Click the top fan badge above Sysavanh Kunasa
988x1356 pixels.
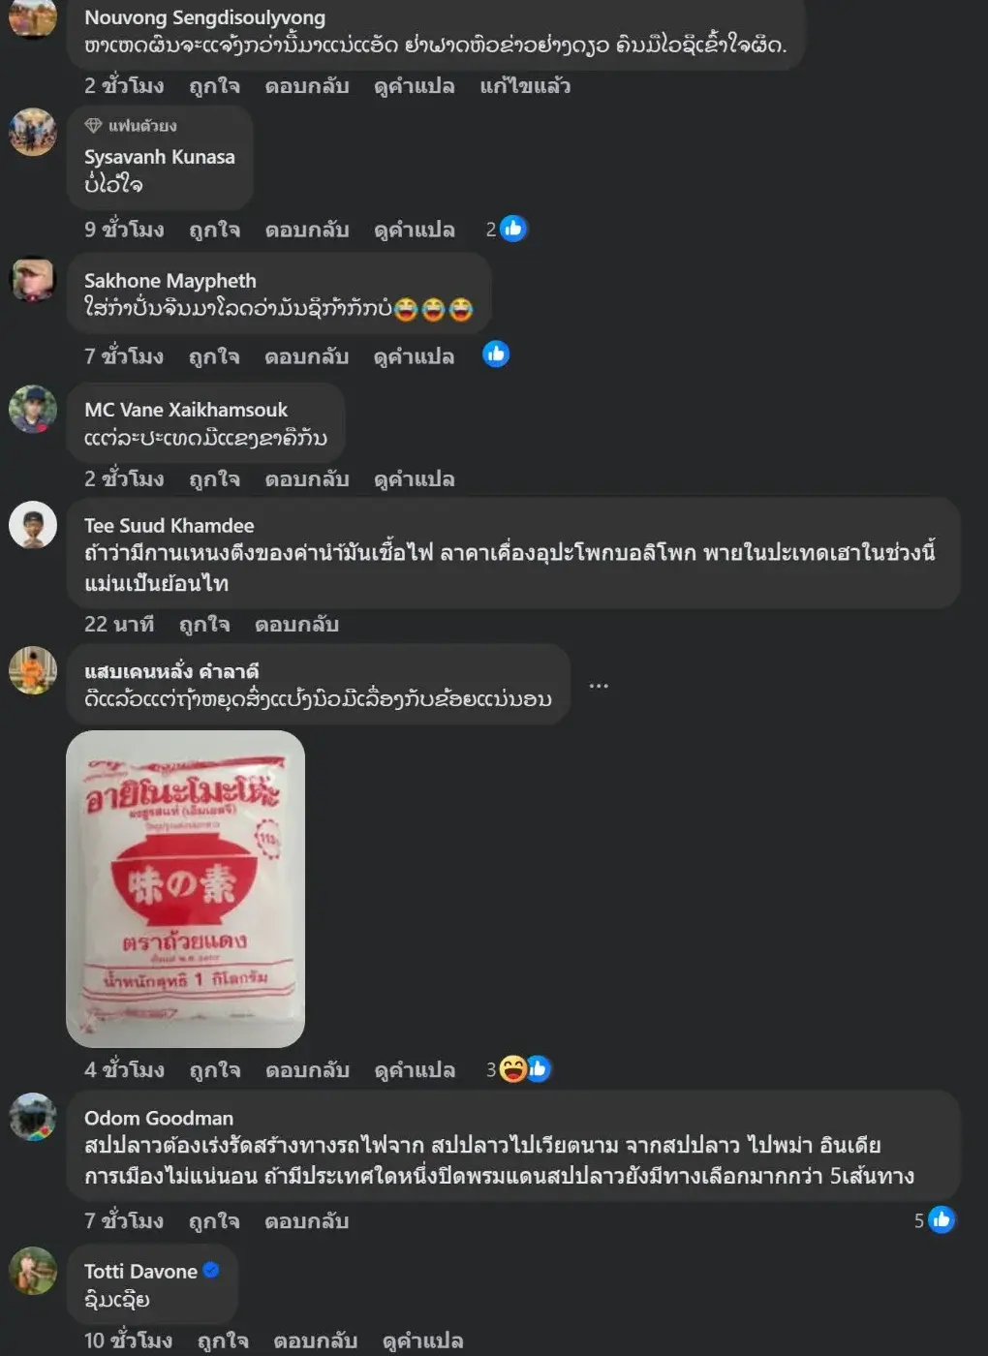(x=131, y=126)
